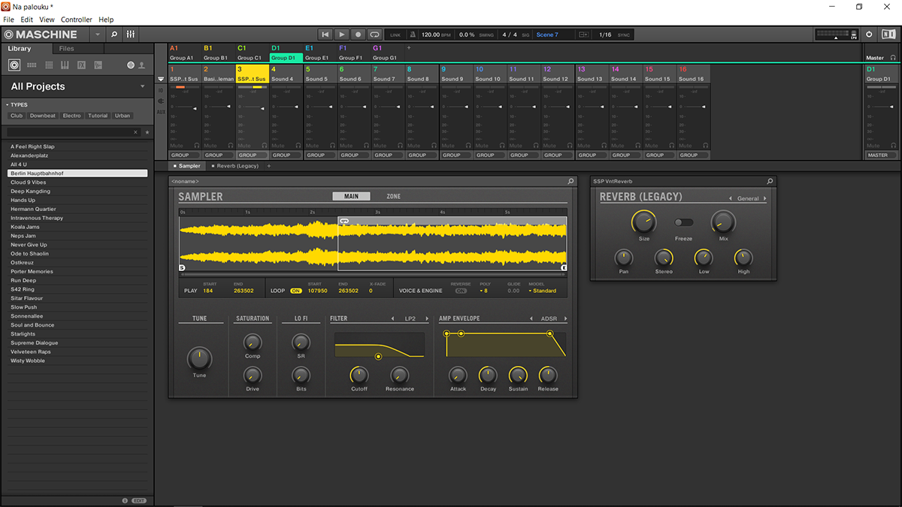Image resolution: width=902 pixels, height=507 pixels.
Task: Select previous envelope type before ADSR
Action: pyautogui.click(x=531, y=318)
